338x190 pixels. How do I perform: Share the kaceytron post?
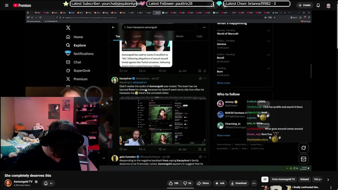pyautogui.click(x=205, y=149)
